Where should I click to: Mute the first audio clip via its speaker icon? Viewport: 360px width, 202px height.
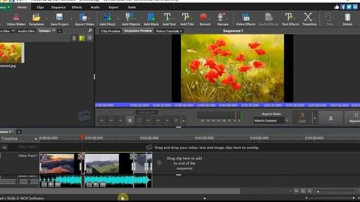pyautogui.click(x=51, y=184)
